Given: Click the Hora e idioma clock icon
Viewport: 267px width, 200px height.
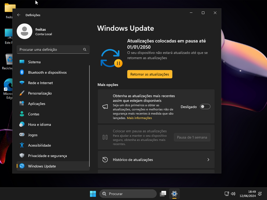Looking at the screenshot, I should click(x=22, y=124).
